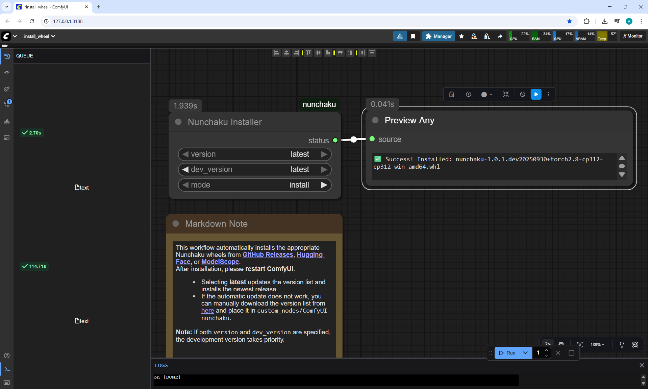Show node info from selection toolbar
Screen dimensions: 648x389
(x=469, y=94)
